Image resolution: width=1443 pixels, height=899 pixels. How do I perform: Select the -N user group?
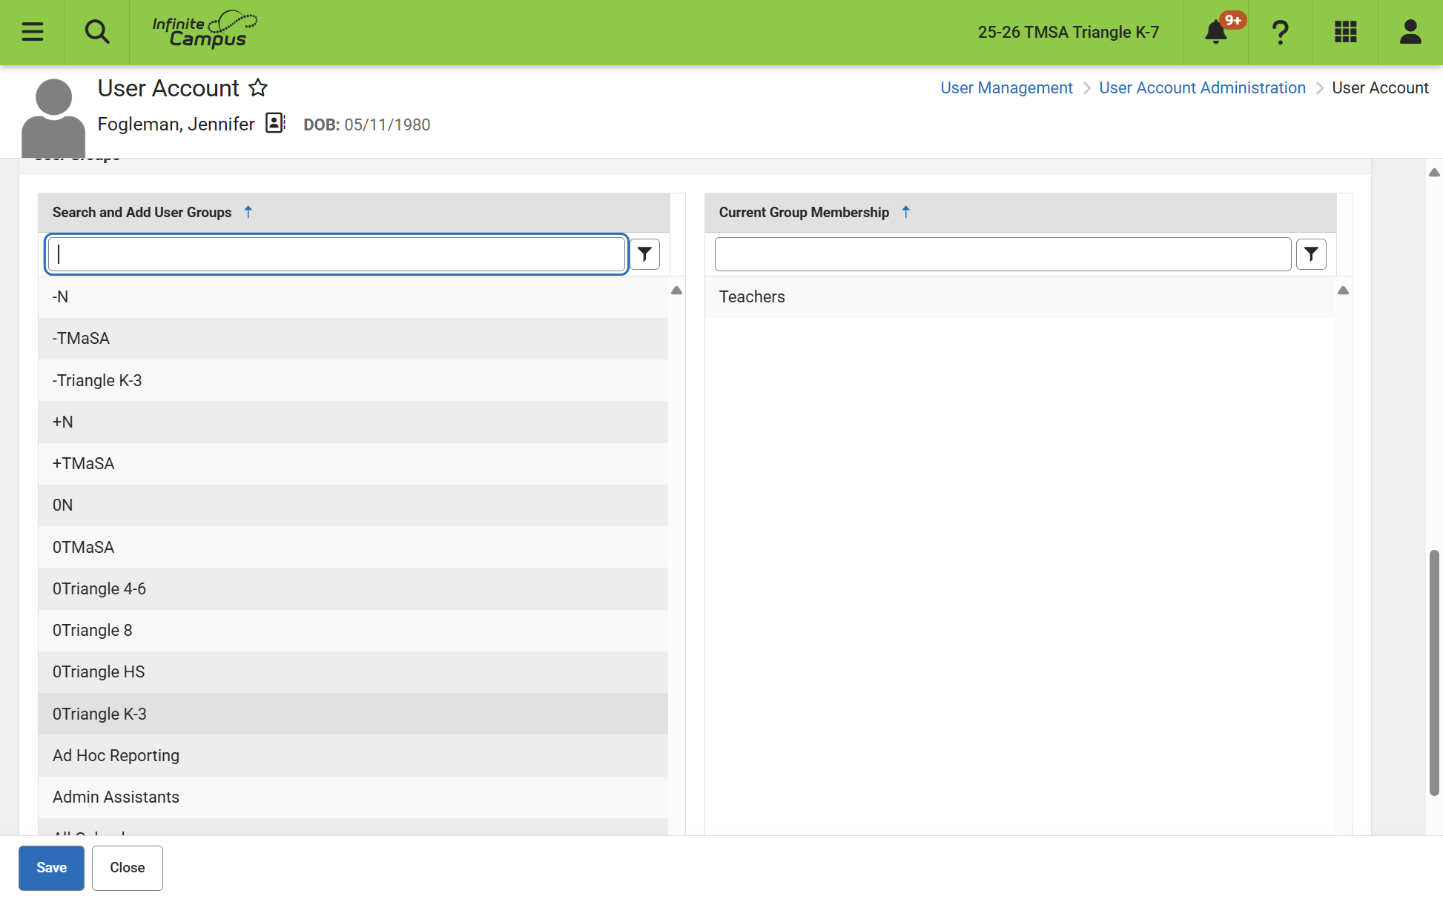[x=353, y=297]
